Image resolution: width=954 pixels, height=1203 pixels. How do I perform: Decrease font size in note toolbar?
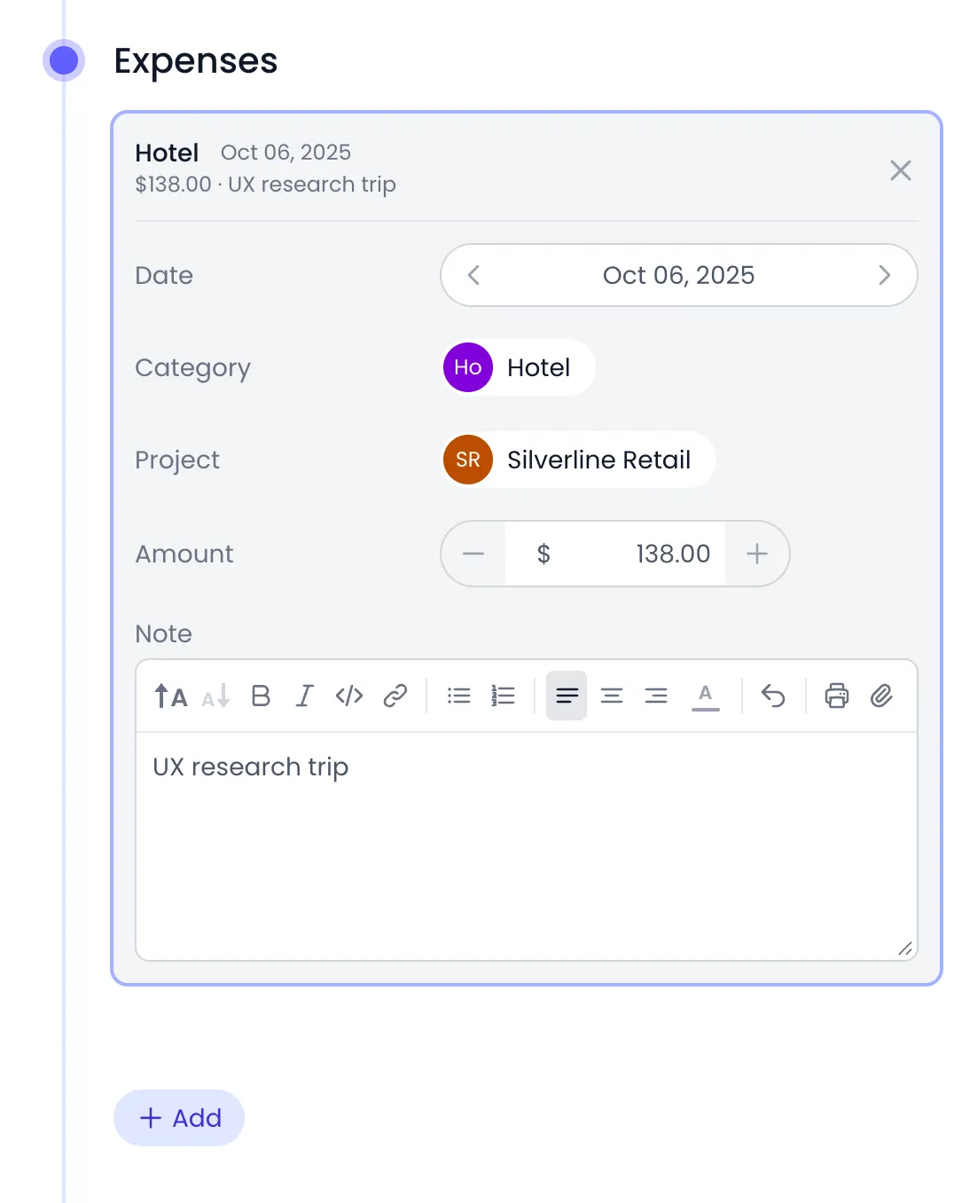tap(215, 696)
